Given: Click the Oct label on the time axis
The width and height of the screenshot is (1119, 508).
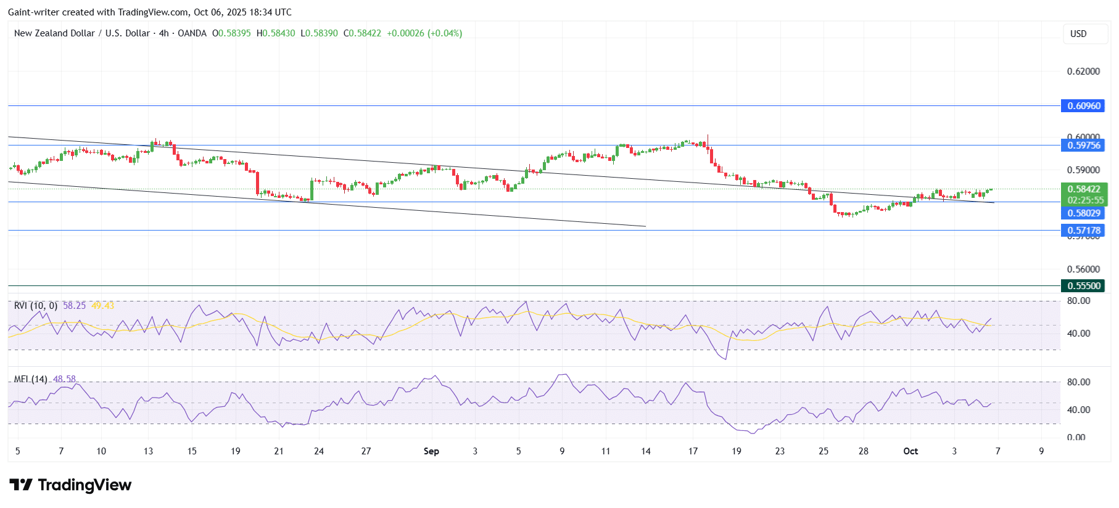Looking at the screenshot, I should tap(910, 451).
